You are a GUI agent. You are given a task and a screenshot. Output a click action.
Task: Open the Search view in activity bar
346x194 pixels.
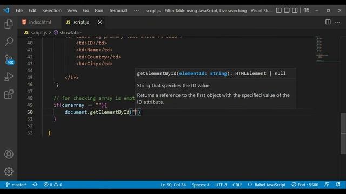[x=9, y=41]
